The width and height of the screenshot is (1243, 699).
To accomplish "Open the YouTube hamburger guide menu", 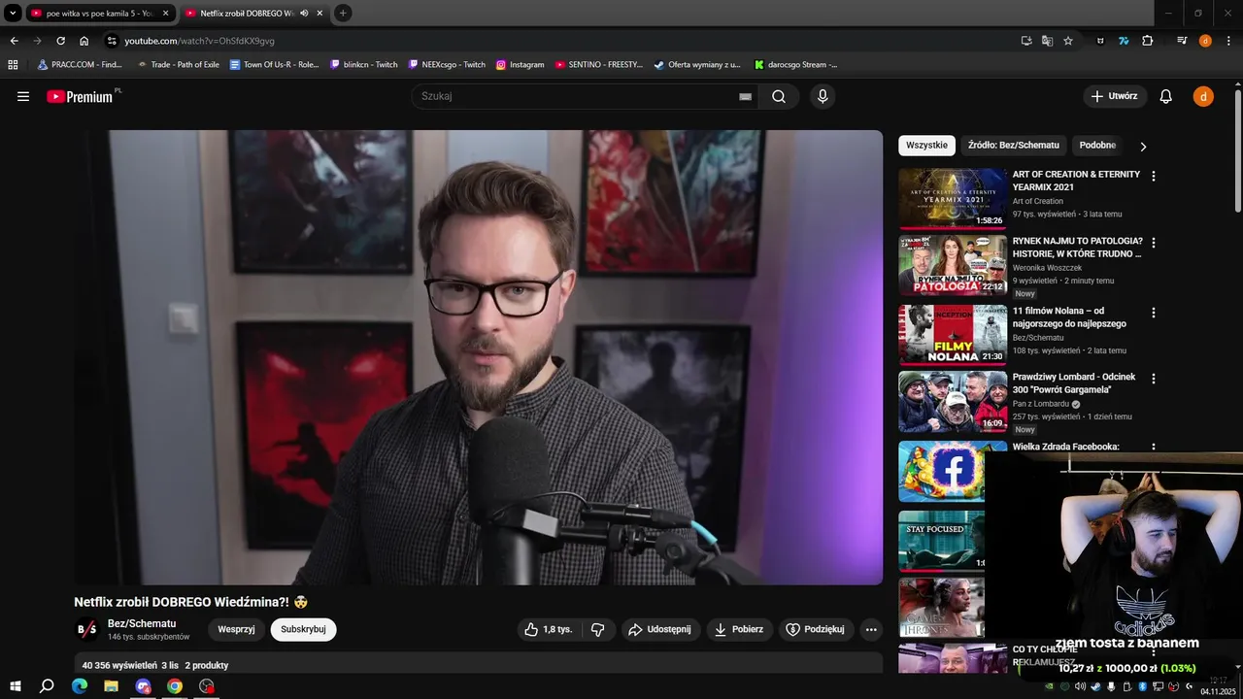I will [23, 96].
